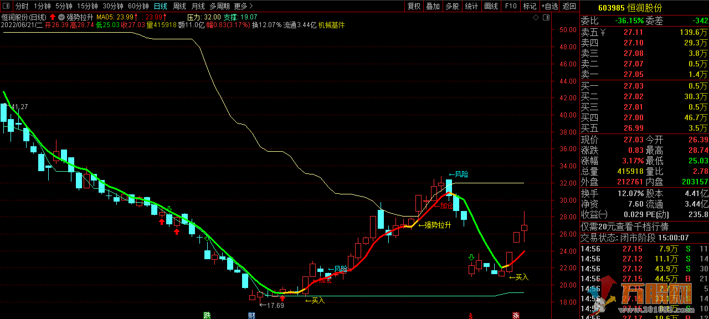Select the 买一 27.03 bid row
The height and width of the screenshot is (319, 709).
pyautogui.click(x=644, y=85)
